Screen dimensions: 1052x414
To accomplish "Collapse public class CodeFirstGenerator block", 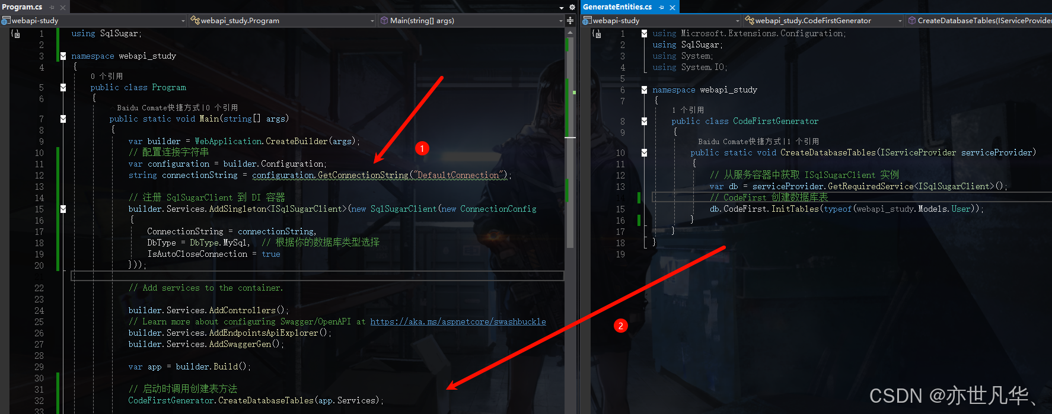I will click(x=644, y=121).
